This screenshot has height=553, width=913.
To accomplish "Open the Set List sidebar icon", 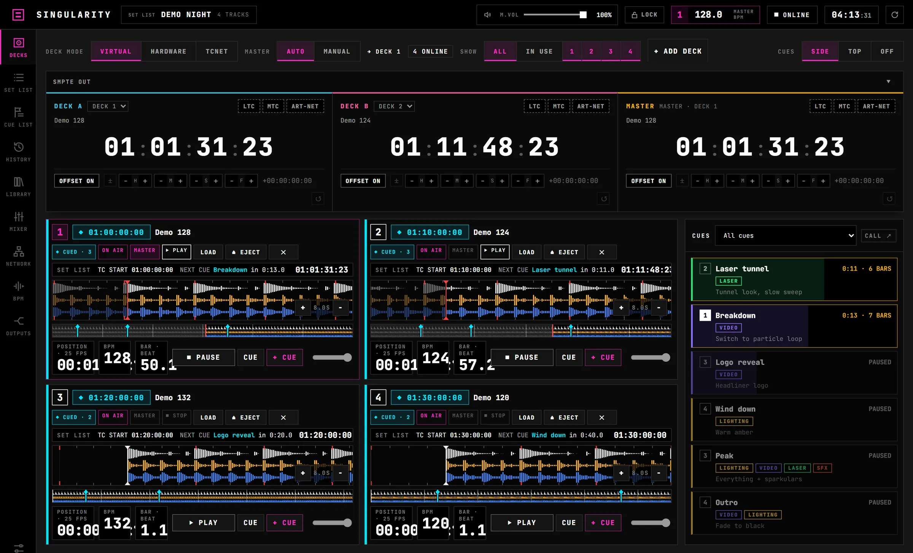I will pos(18,82).
